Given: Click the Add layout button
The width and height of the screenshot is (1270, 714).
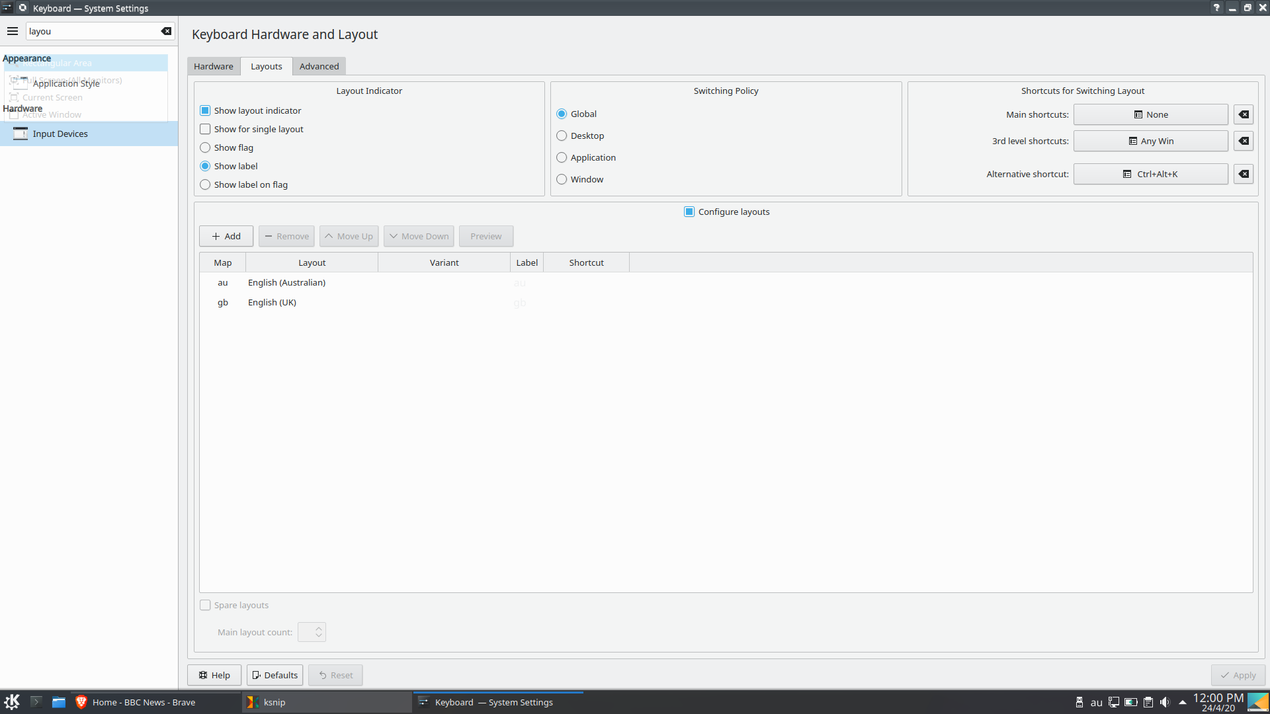Looking at the screenshot, I should (x=226, y=236).
